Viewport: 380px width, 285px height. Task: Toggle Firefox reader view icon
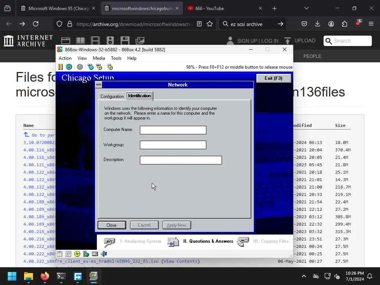click(199, 24)
